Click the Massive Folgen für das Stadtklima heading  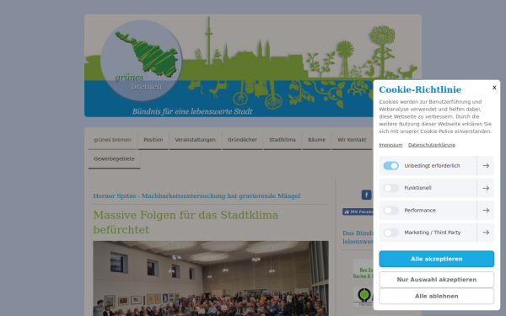(x=186, y=222)
